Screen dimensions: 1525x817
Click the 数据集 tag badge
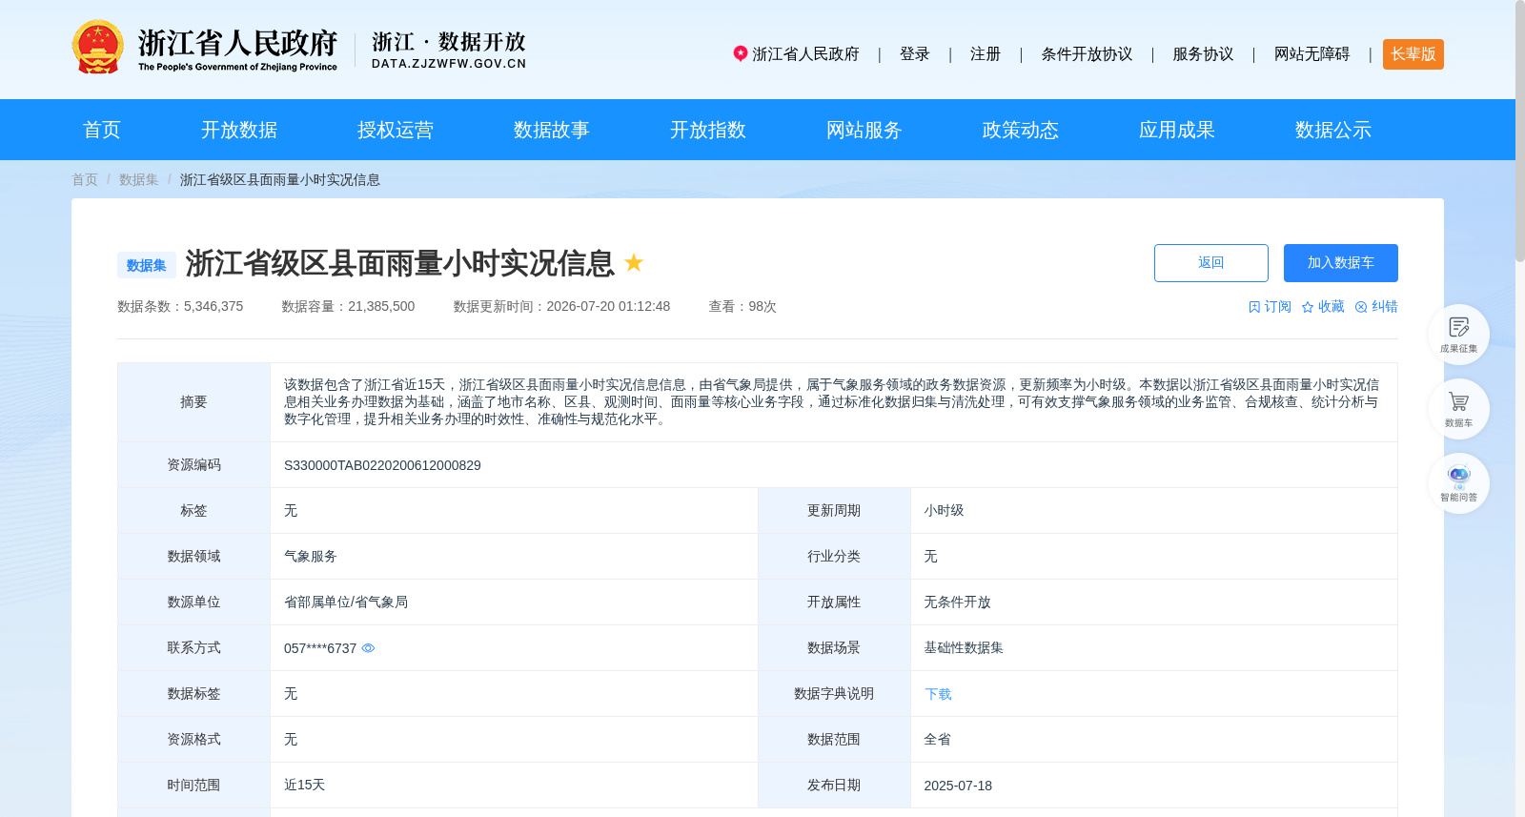coord(147,265)
